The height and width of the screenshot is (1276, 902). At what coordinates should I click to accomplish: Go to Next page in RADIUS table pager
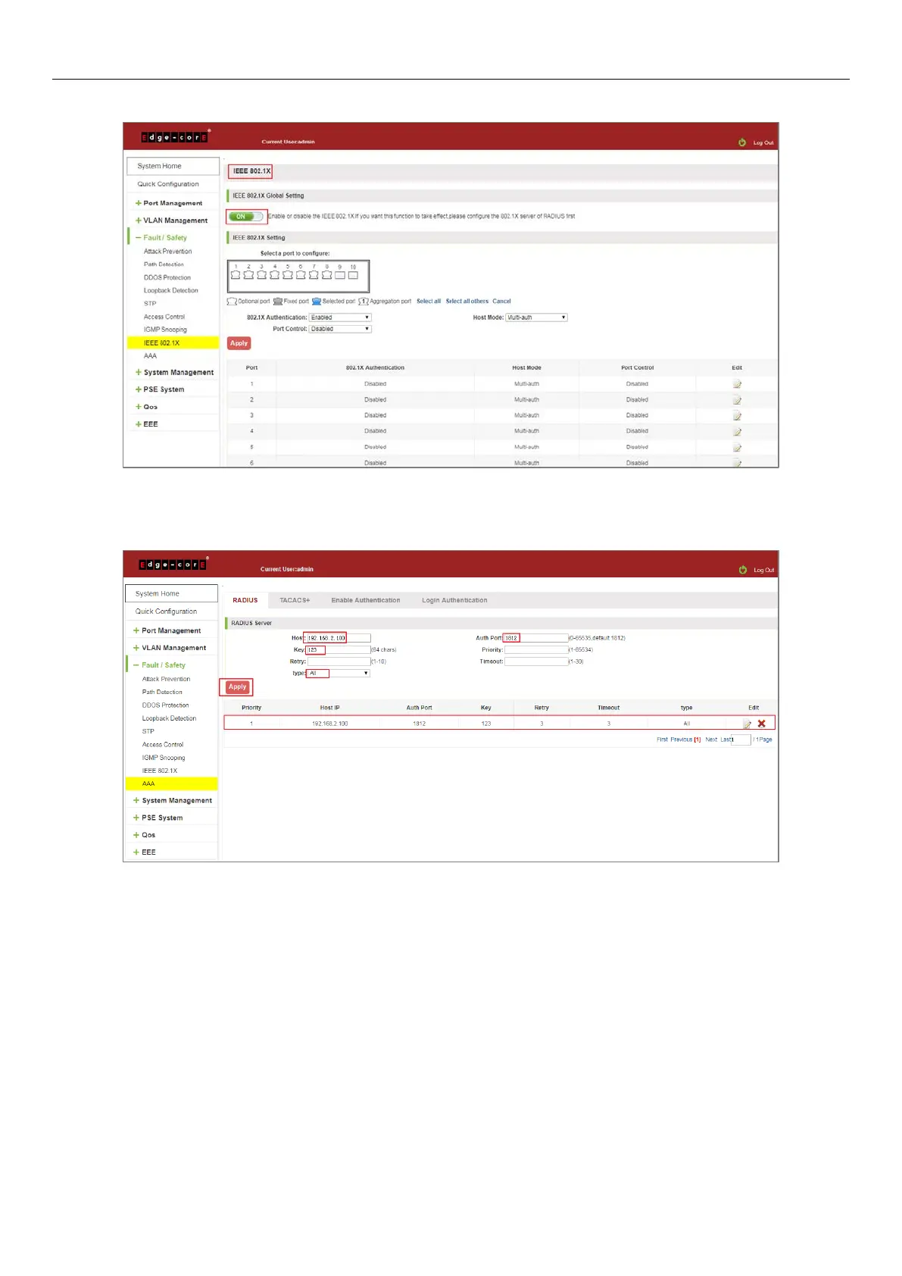tap(711, 740)
